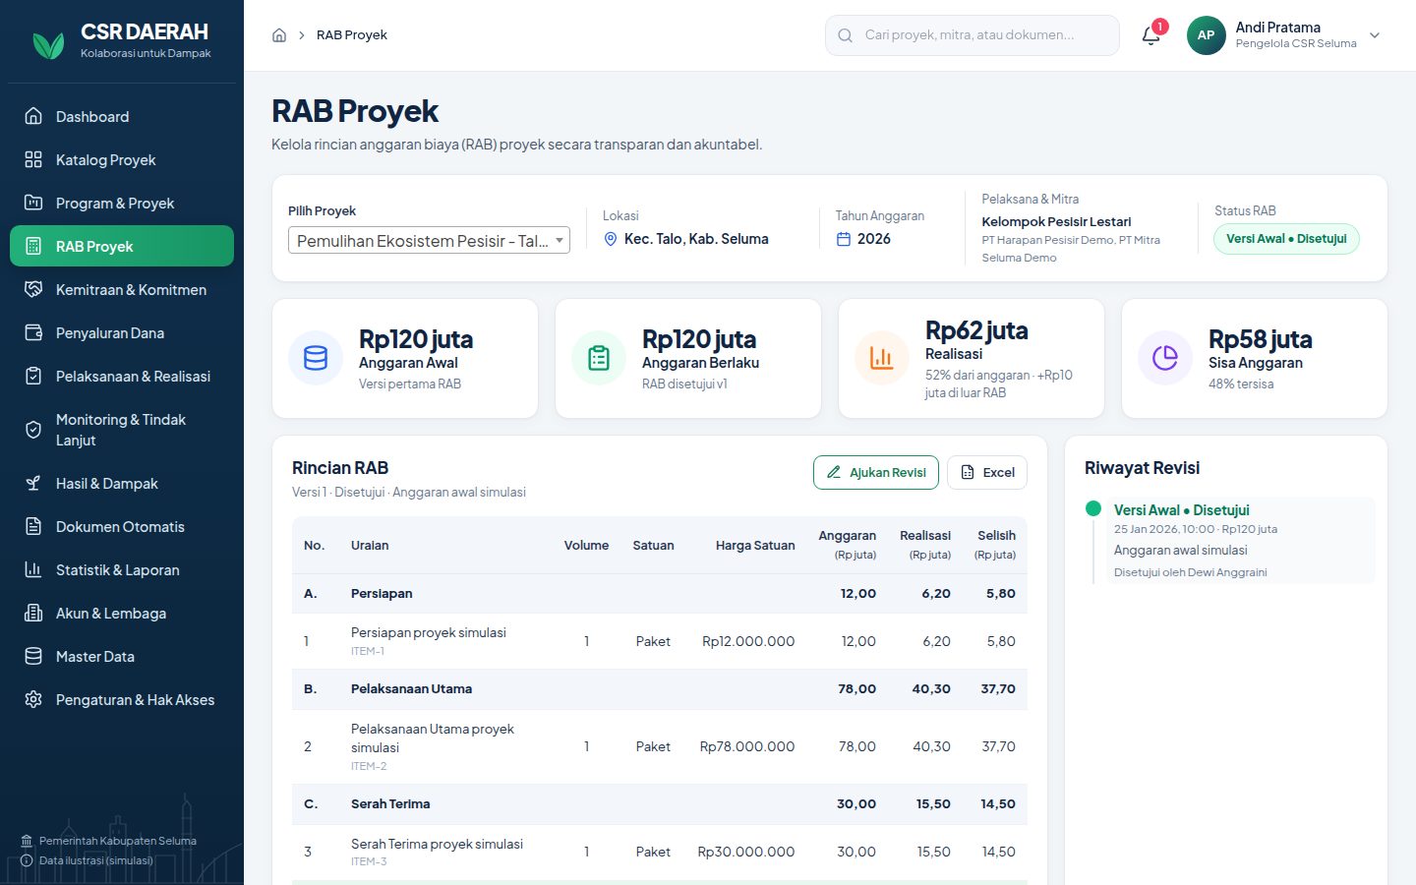Screen dimensions: 1416x885
Task: Click the Rp78.000.000 harga satuan cell
Action: tap(747, 746)
